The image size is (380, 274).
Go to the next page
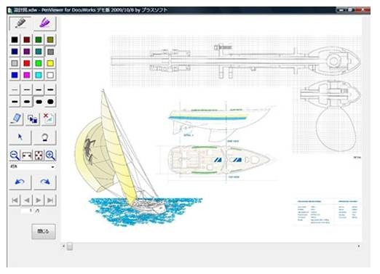[39, 200]
